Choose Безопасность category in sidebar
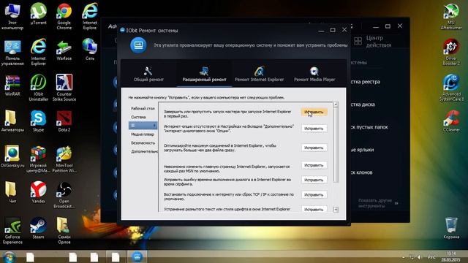The width and height of the screenshot is (468, 263). click(x=143, y=143)
